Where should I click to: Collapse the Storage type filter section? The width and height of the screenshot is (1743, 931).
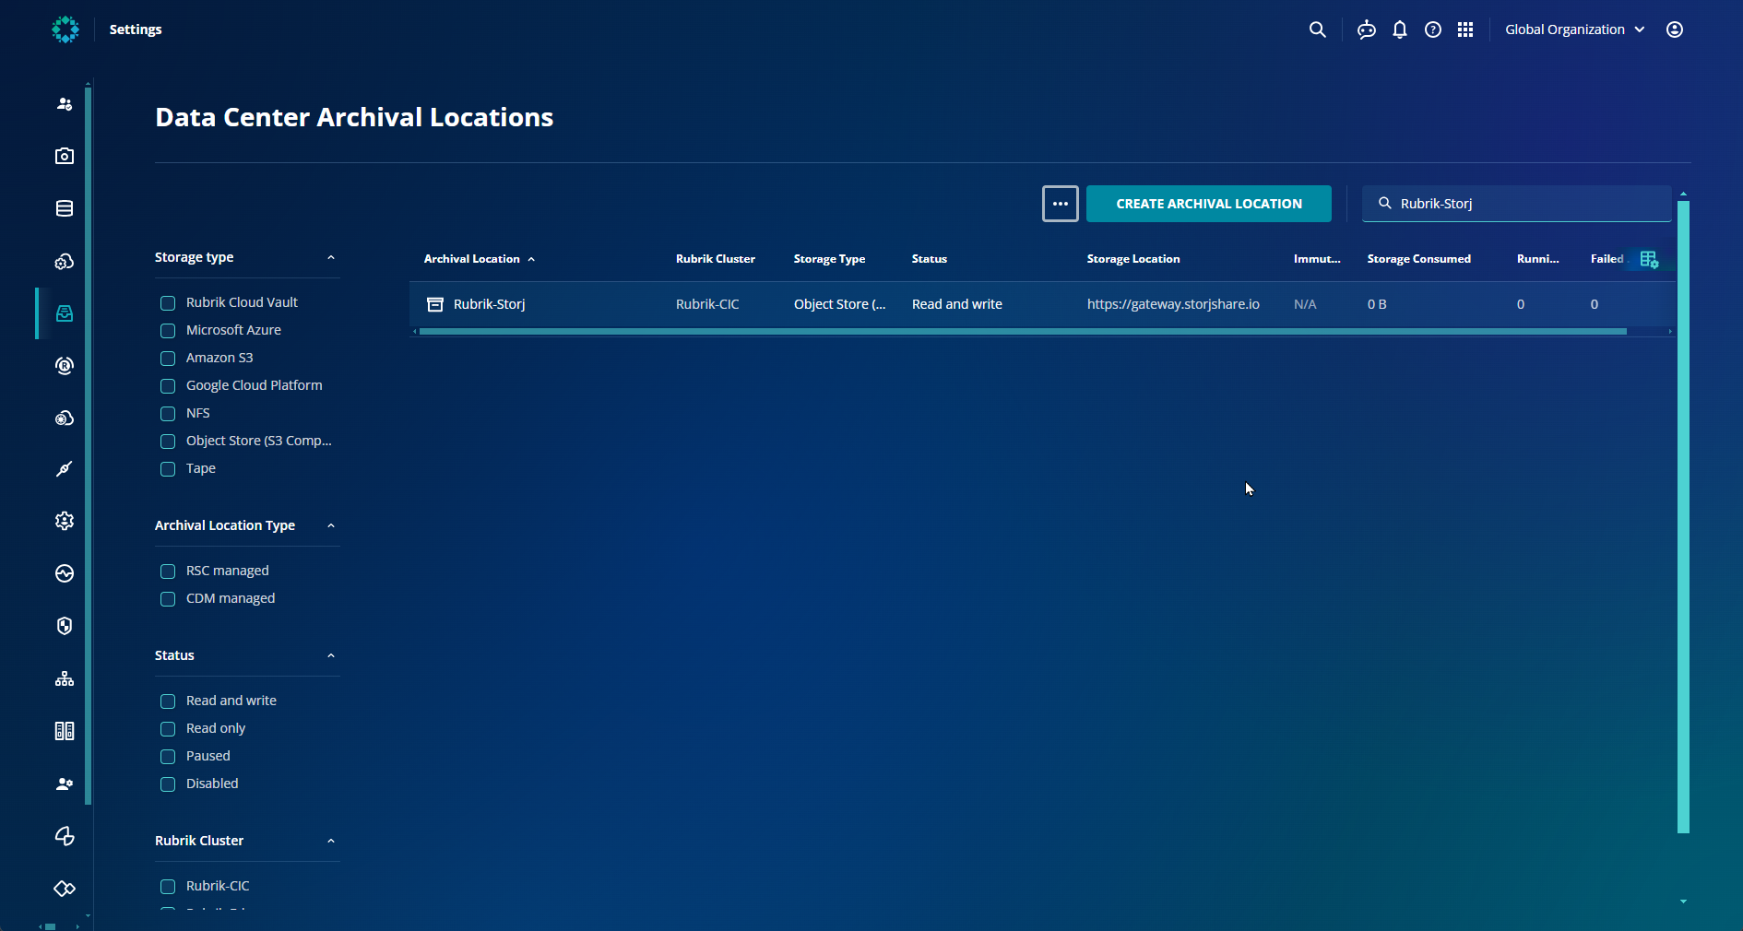pos(331,257)
